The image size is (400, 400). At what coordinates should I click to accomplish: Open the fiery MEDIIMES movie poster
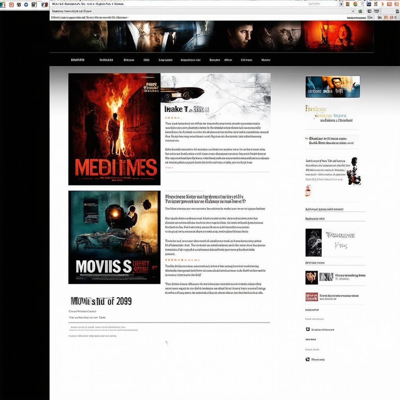coord(114,129)
